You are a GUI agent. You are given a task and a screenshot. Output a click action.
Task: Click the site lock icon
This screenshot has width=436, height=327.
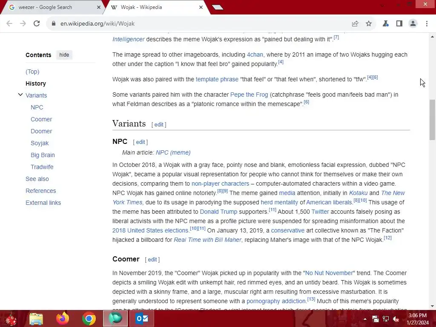(54, 24)
